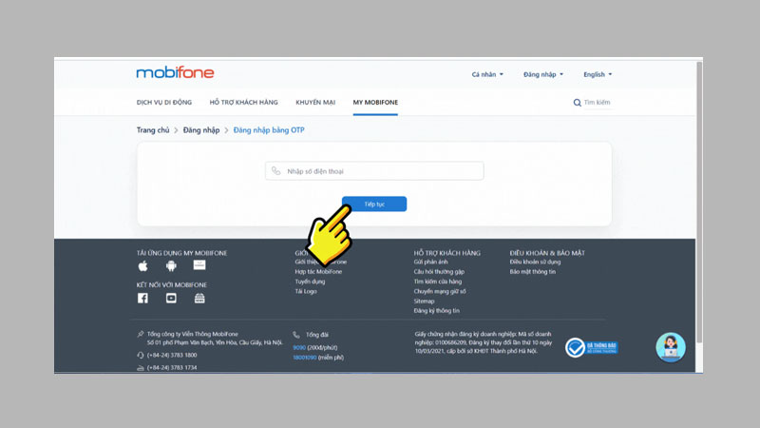Image resolution: width=760 pixels, height=428 pixels.
Task: Open the 'Đăng ký thông tin' link
Action: click(x=437, y=311)
